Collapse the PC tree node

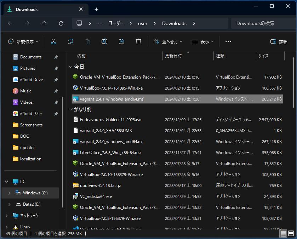tap(6, 181)
